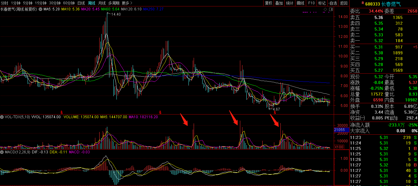Click the first red S marker below chart

[x=61, y=112]
